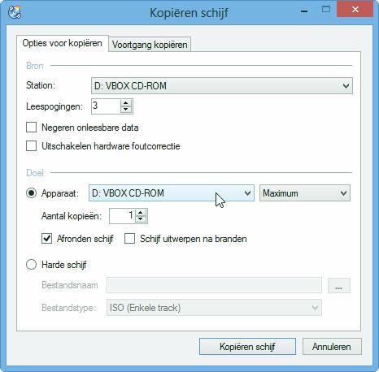Check Schijf uitwerpen na branden
This screenshot has width=379, height=372.
point(129,239)
